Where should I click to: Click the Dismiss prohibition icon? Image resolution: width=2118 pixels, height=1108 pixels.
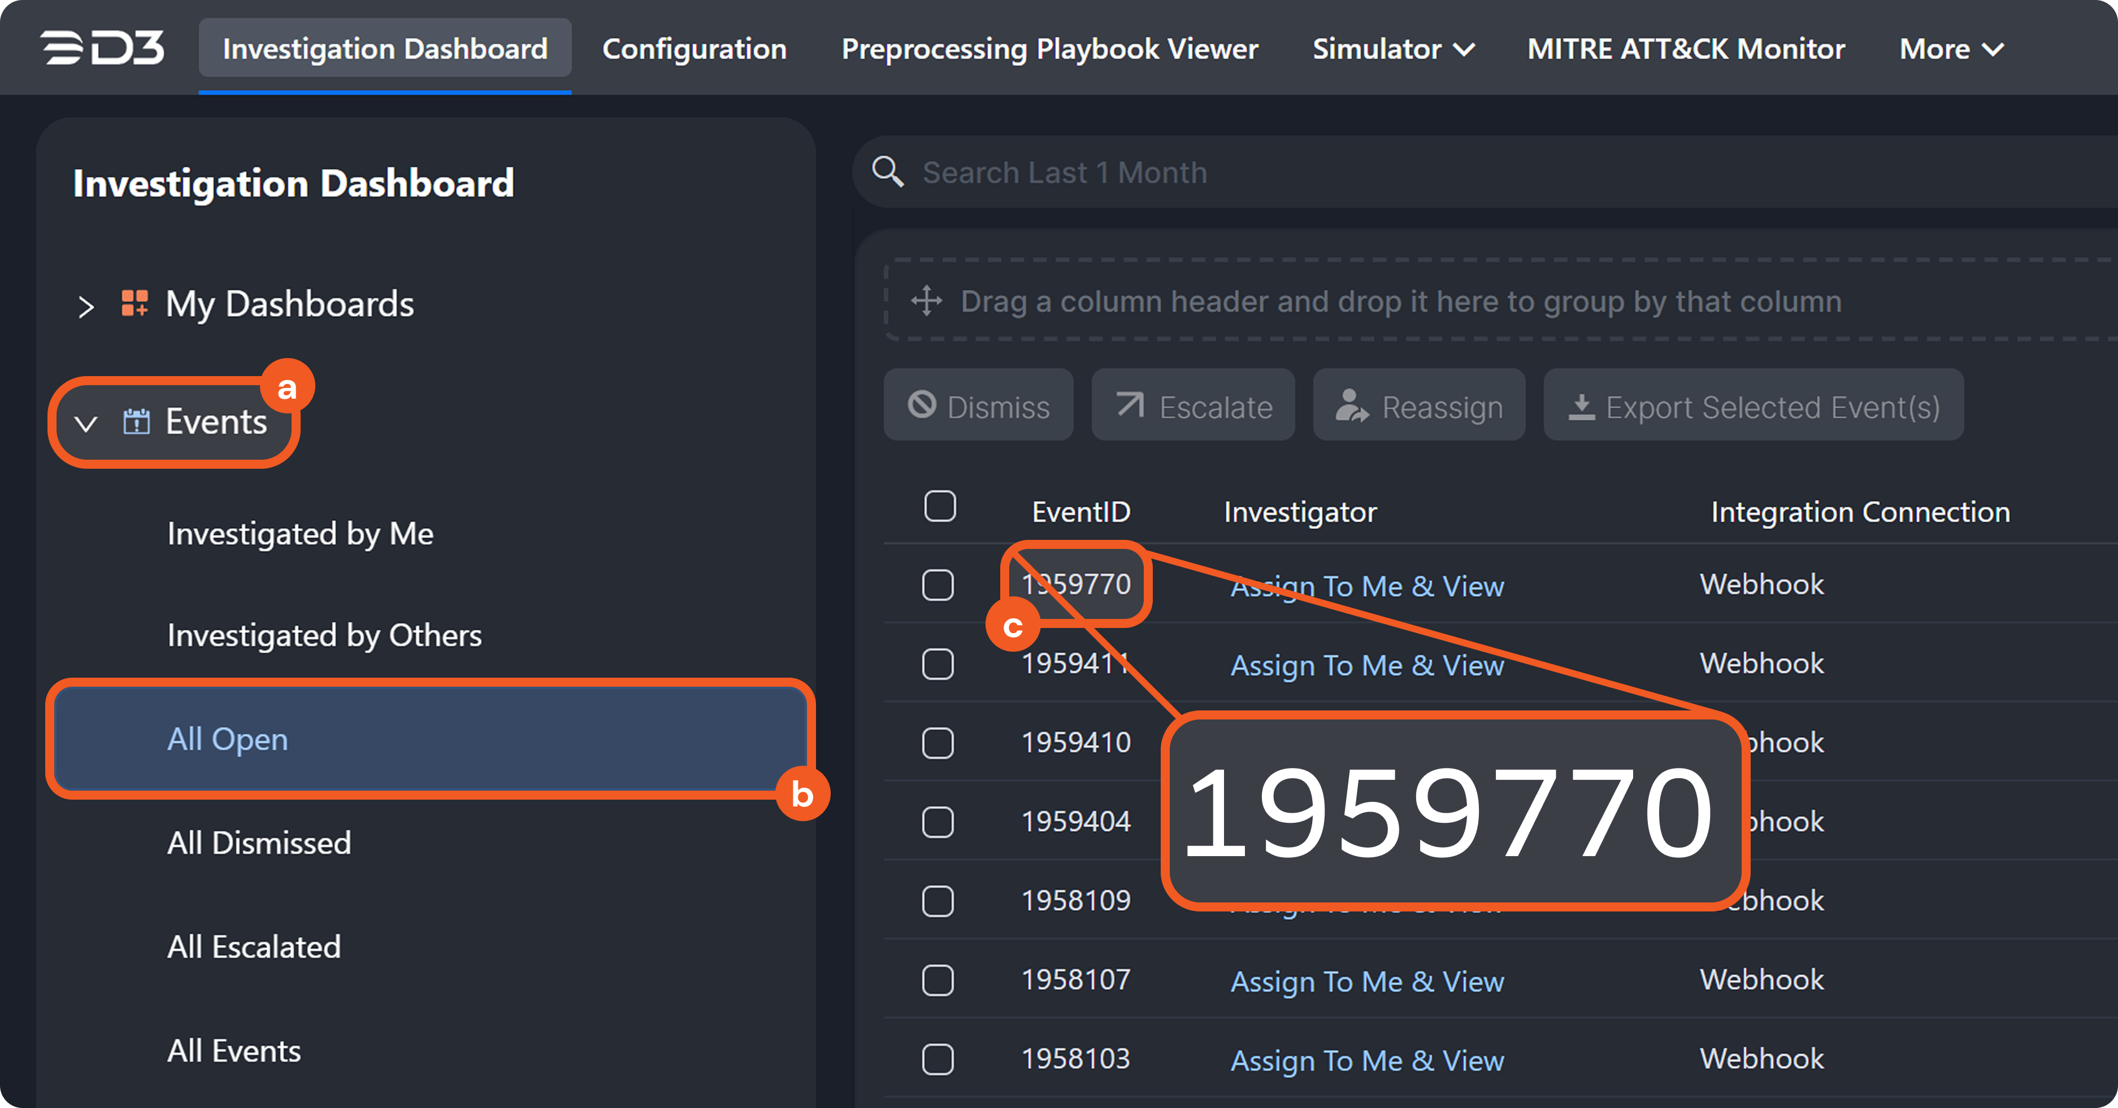(922, 405)
